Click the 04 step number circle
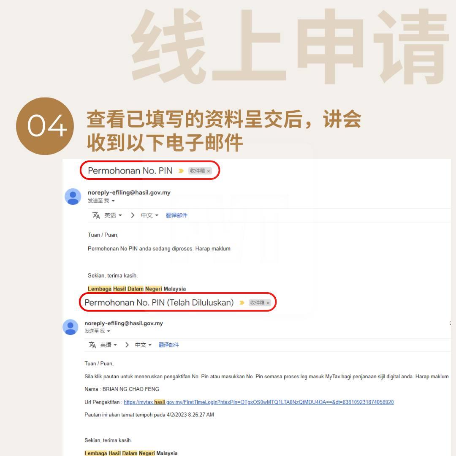The image size is (456, 456). [x=45, y=126]
